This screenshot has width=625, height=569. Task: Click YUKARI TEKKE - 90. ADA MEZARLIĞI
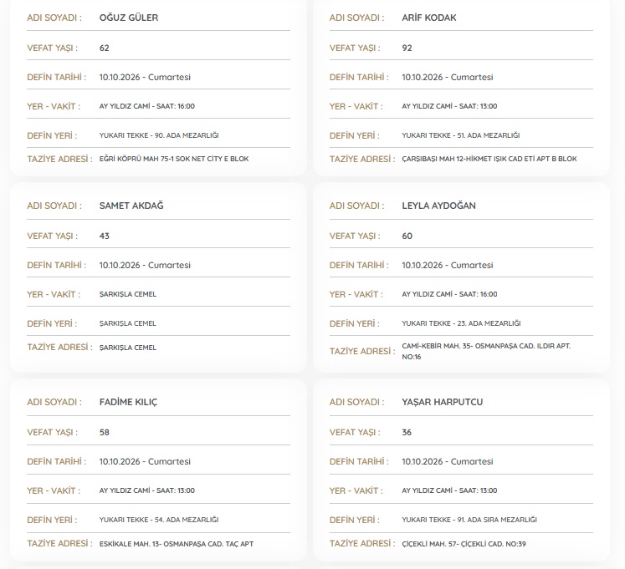[159, 135]
